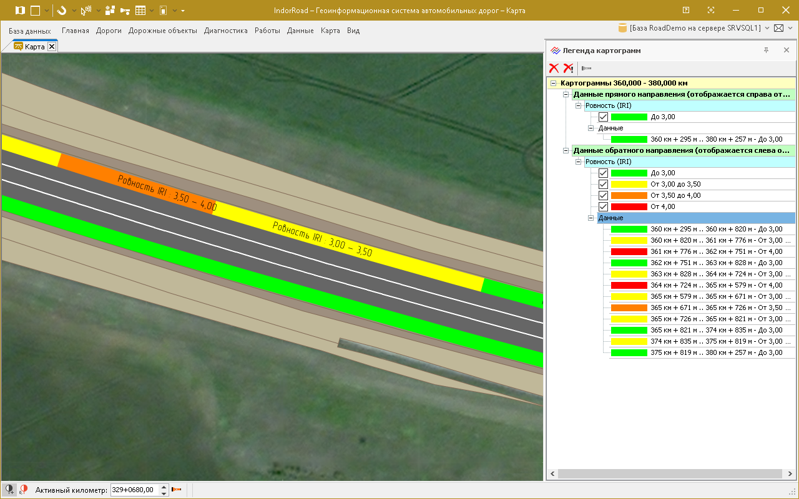799x499 pixels.
Task: Click the table grid icon in title bar
Action: pos(140,11)
